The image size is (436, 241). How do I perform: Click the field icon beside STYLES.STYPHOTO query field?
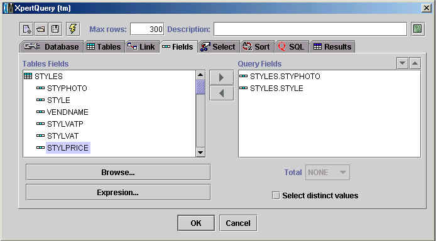243,76
